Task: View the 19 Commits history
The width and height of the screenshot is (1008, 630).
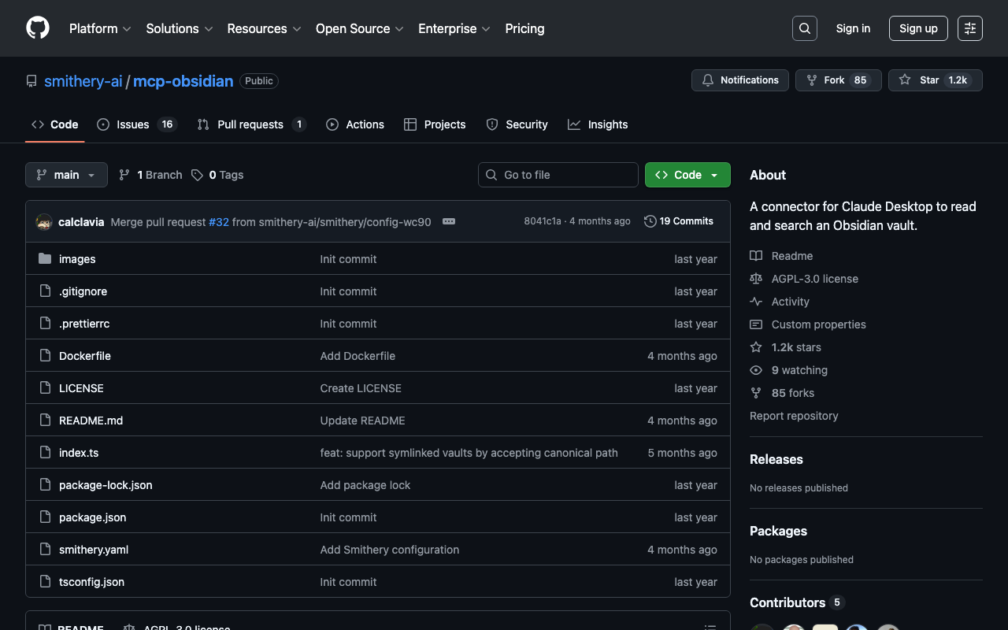Action: pos(678,221)
